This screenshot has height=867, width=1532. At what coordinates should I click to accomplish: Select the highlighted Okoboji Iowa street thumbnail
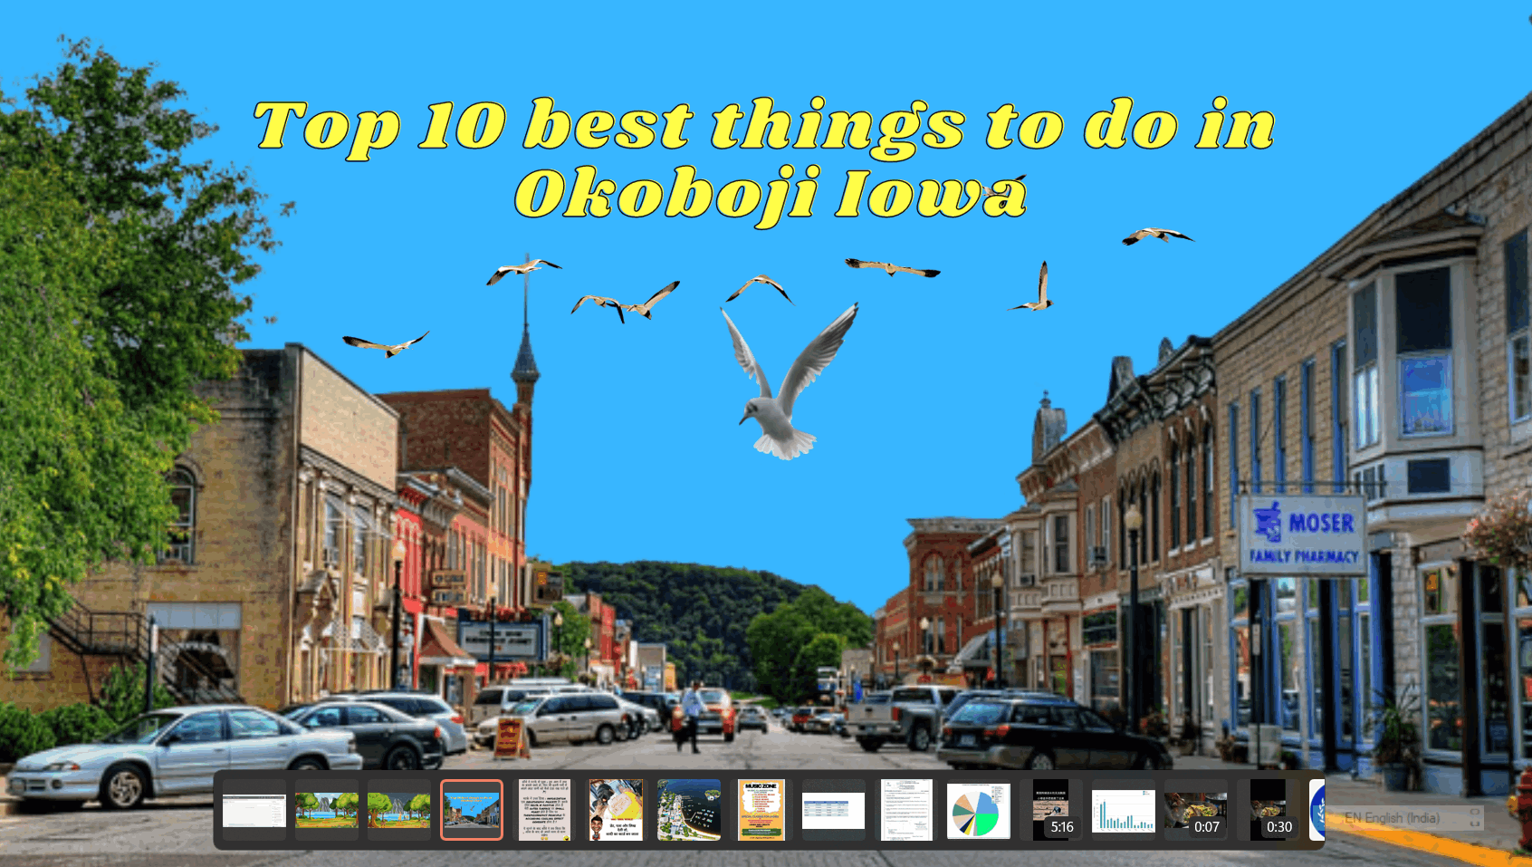pos(472,810)
